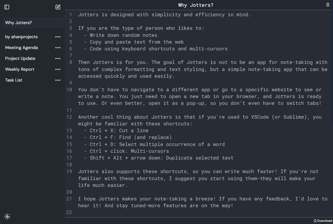Toggle the theme switcher at bottom left
The height and width of the screenshot is (224, 333).
click(7, 216)
